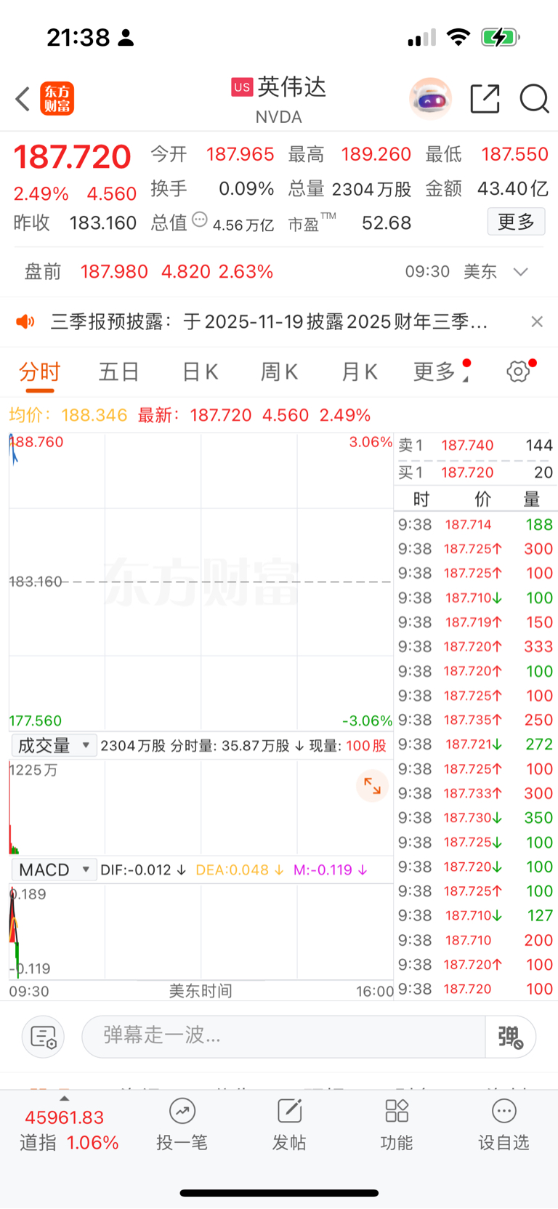Viewport: 558px width, 1209px height.
Task: Tap the 弹幕走一波 comment input field
Action: (283, 1037)
